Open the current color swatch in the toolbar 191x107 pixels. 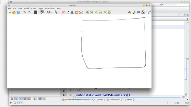(x=36, y=12)
